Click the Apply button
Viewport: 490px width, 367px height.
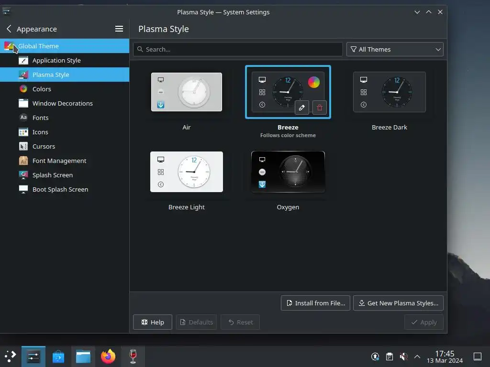coord(424,322)
